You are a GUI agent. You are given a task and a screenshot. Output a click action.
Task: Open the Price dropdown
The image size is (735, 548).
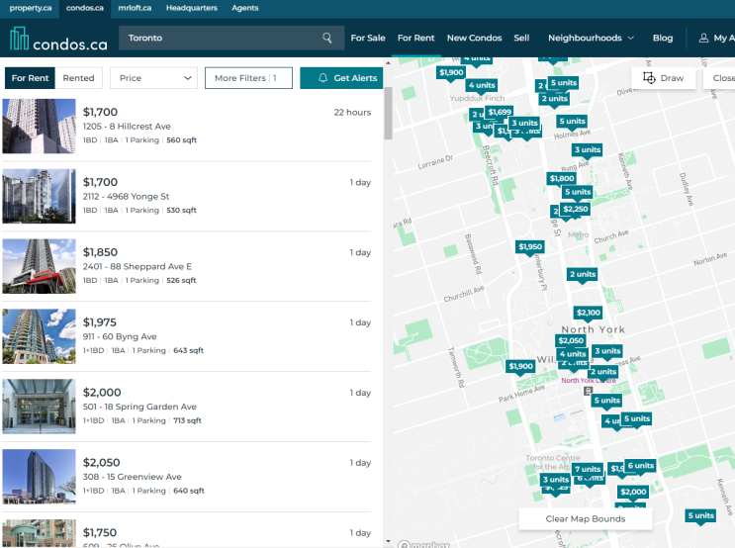tap(153, 78)
